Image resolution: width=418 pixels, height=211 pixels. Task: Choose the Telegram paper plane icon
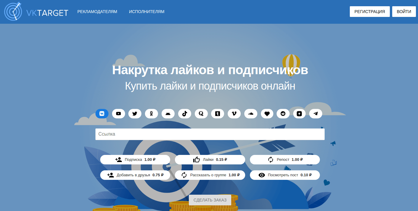tap(316, 114)
